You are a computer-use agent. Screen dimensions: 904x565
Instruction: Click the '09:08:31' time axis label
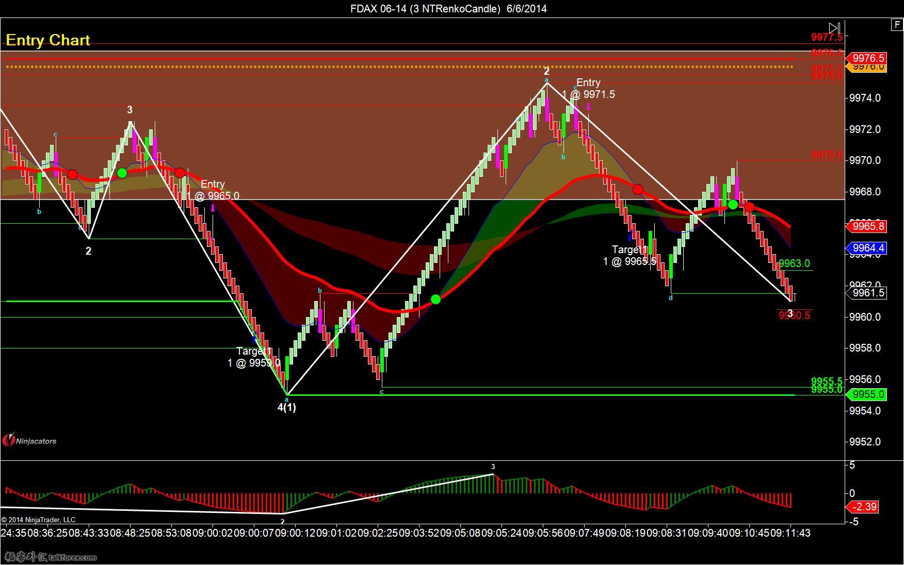667,533
